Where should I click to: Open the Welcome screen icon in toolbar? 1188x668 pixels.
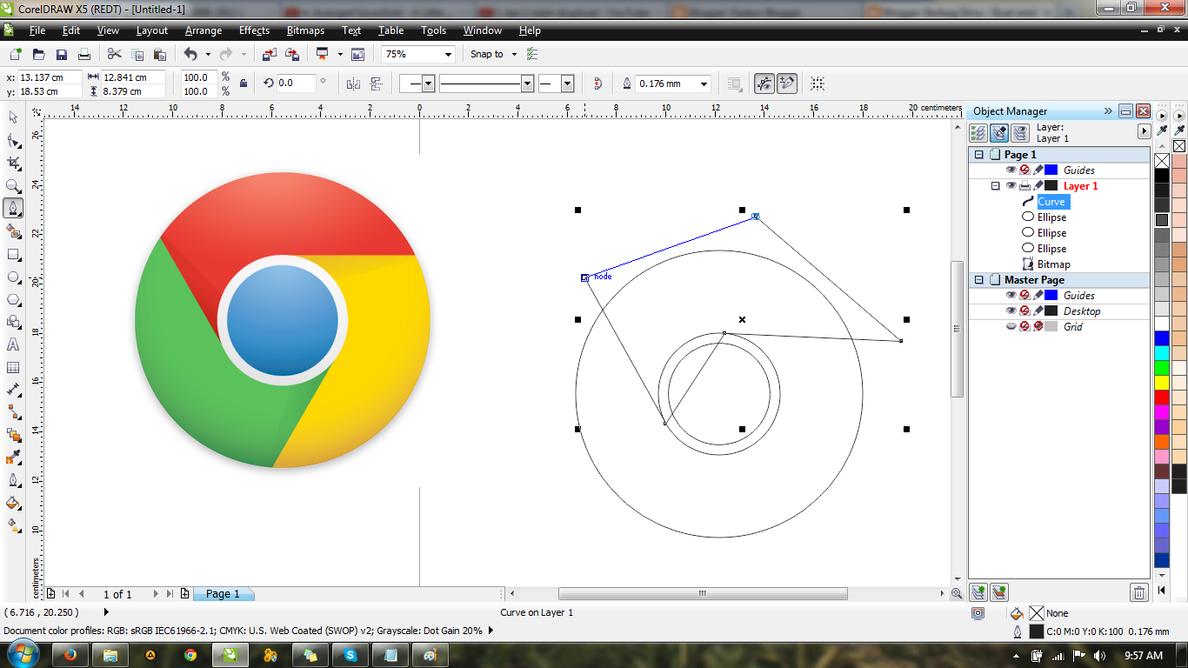[x=357, y=54]
